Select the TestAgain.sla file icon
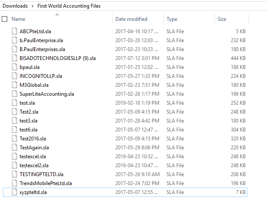This screenshot has width=267, height=214. [x=14, y=148]
